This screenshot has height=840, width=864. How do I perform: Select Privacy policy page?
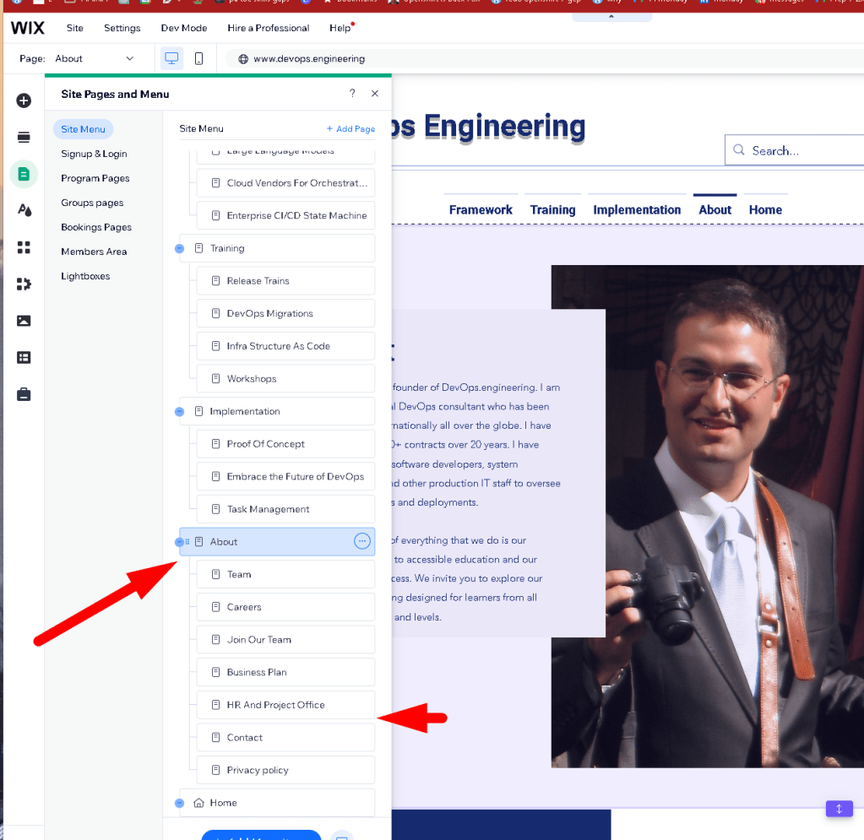(285, 770)
